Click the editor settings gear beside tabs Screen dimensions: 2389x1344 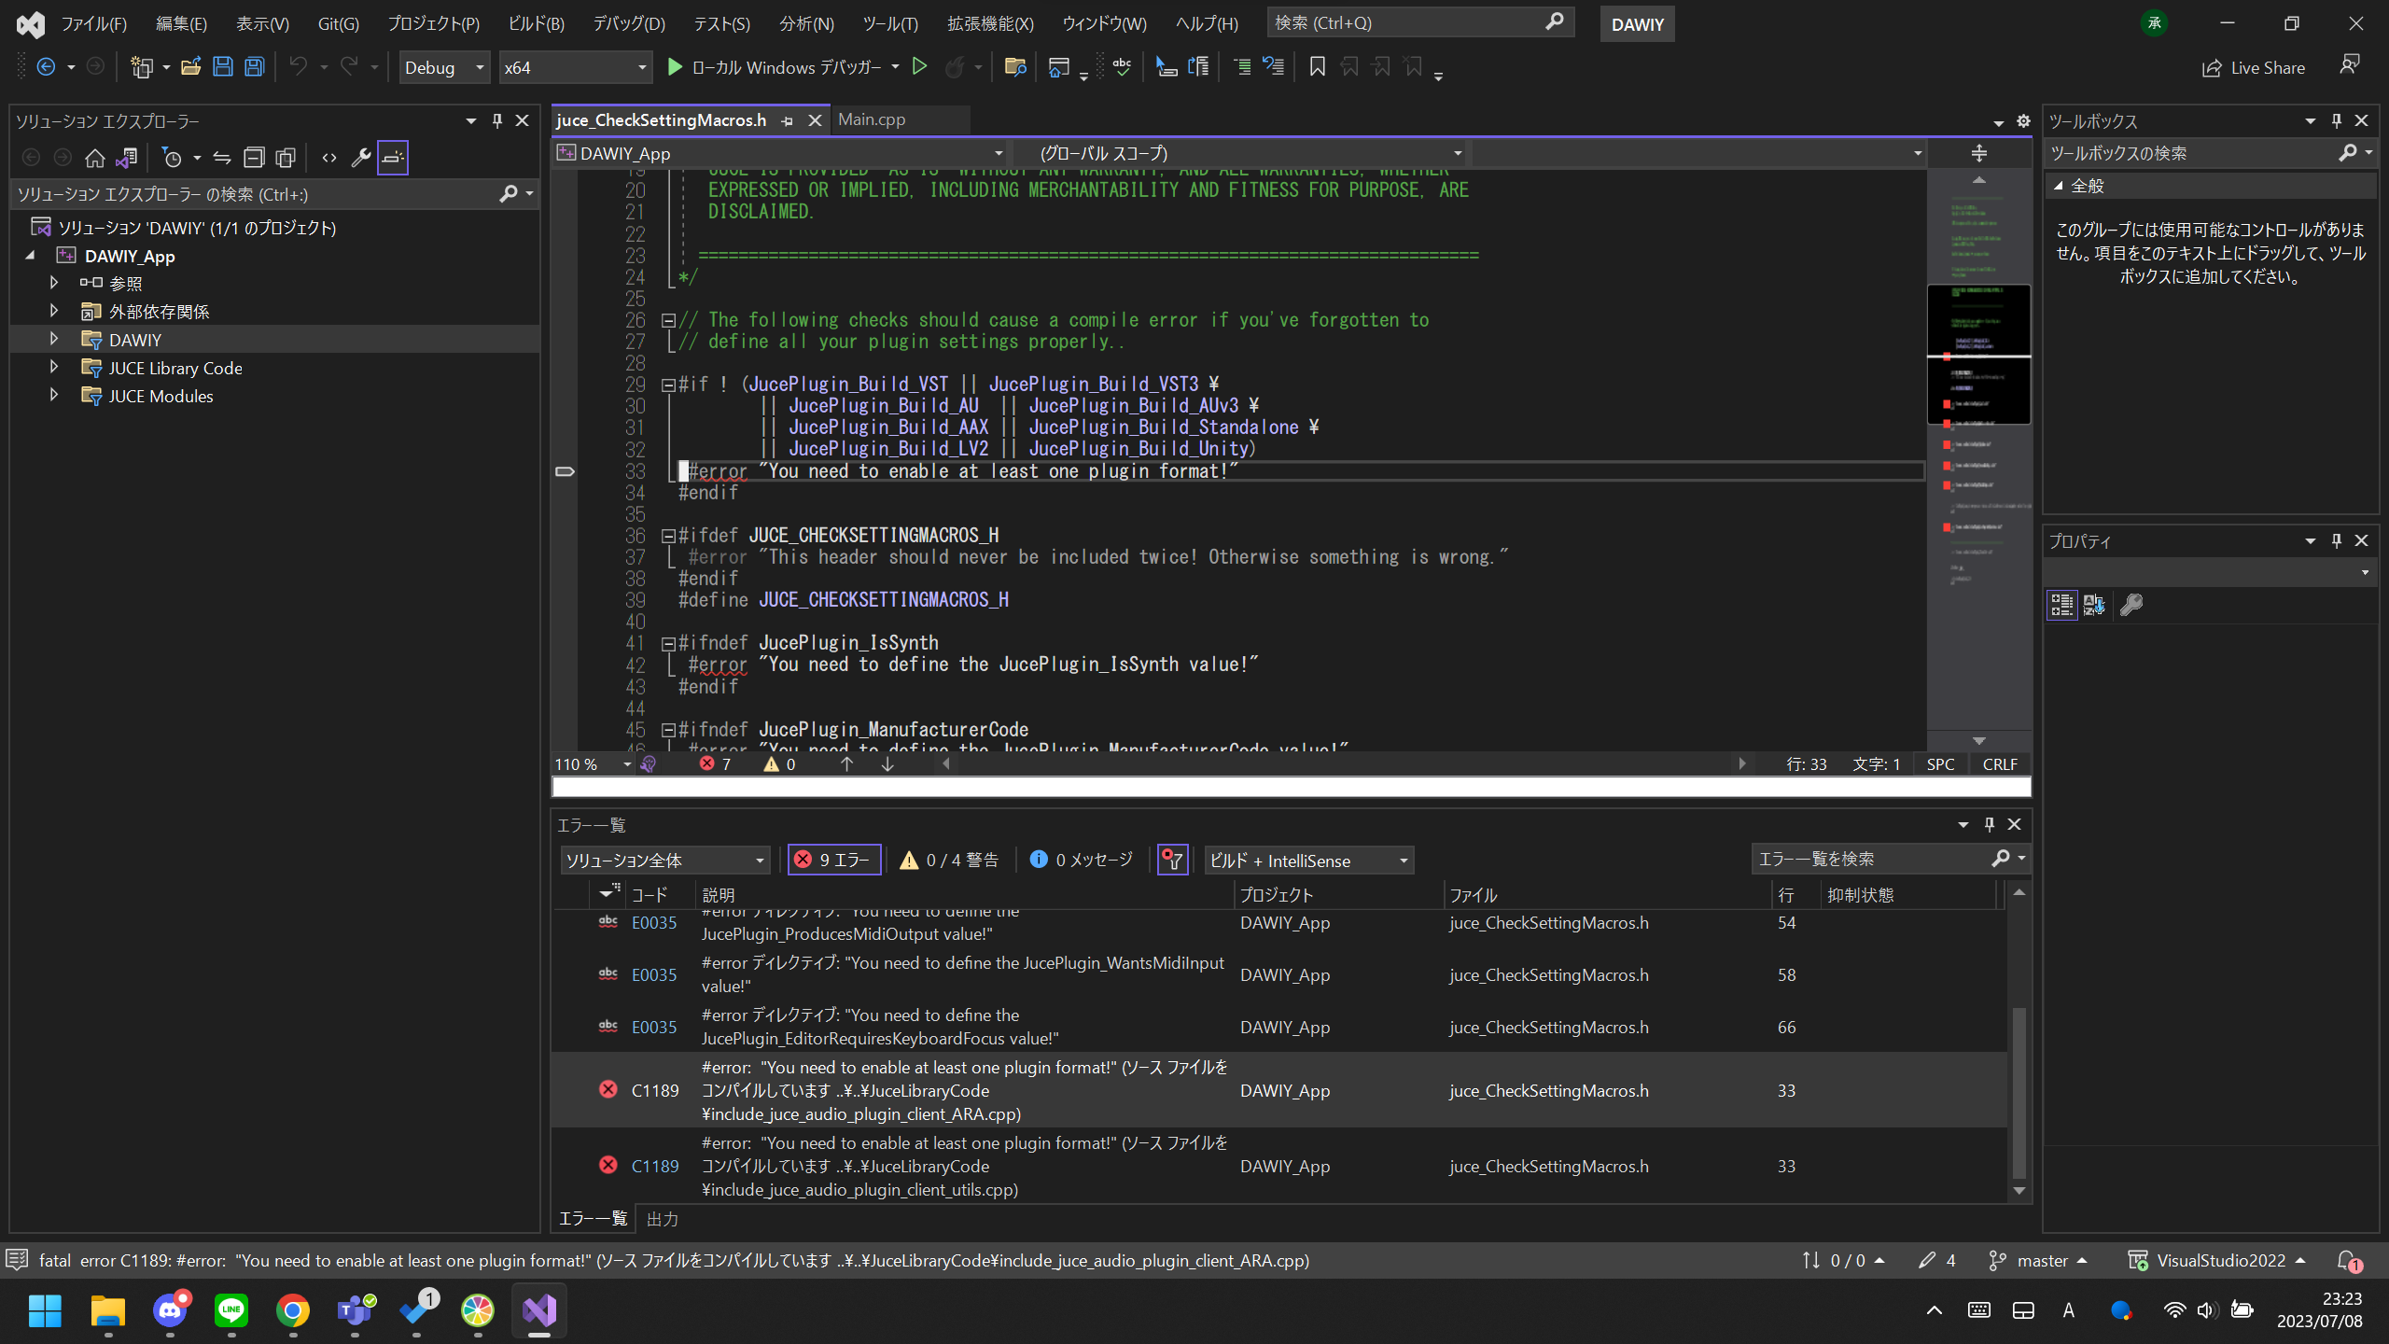[2023, 121]
